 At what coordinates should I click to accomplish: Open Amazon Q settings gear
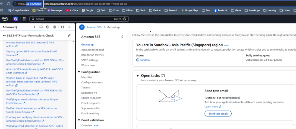coord(54,27)
